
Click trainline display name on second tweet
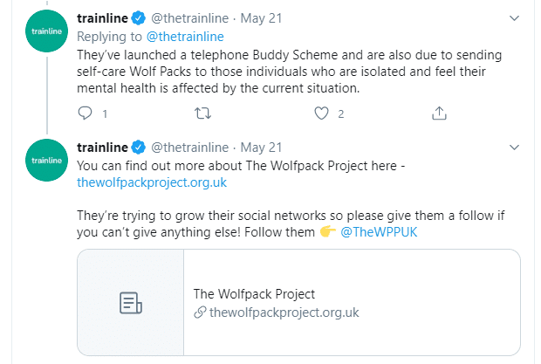102,148
